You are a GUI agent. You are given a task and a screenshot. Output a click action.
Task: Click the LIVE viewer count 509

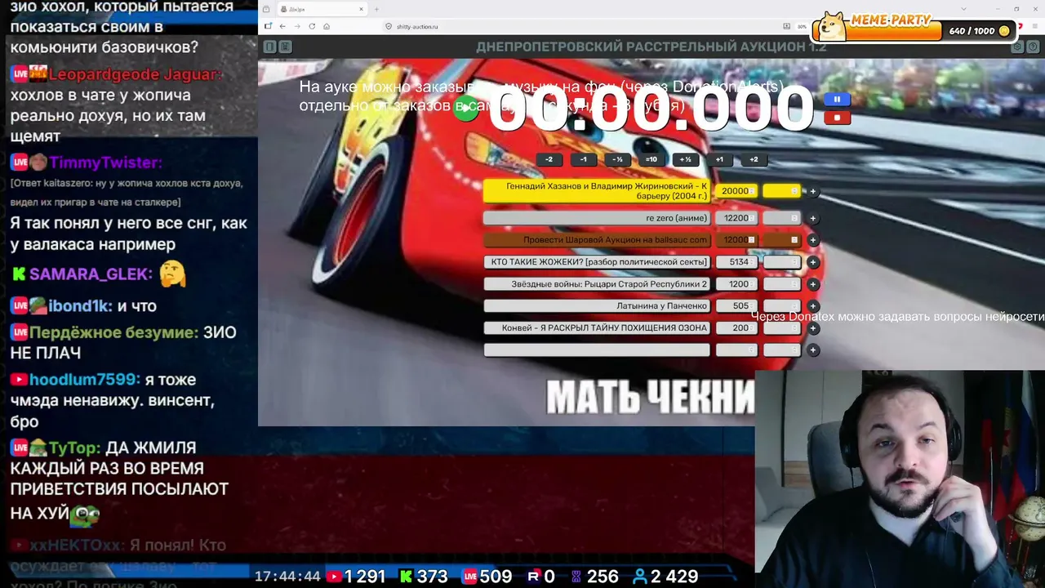coord(487,577)
